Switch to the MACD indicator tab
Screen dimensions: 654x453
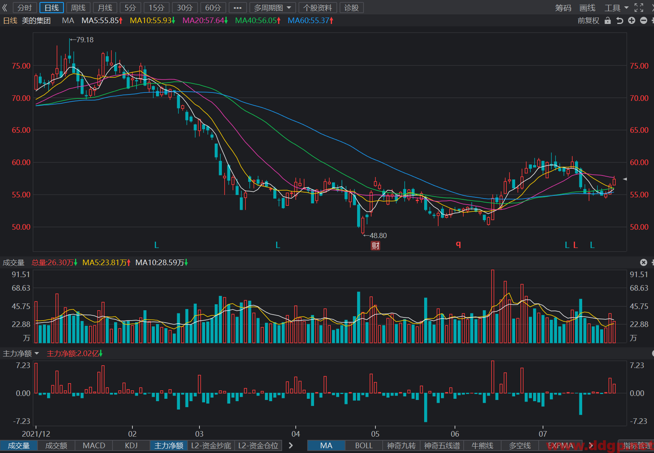[94, 445]
